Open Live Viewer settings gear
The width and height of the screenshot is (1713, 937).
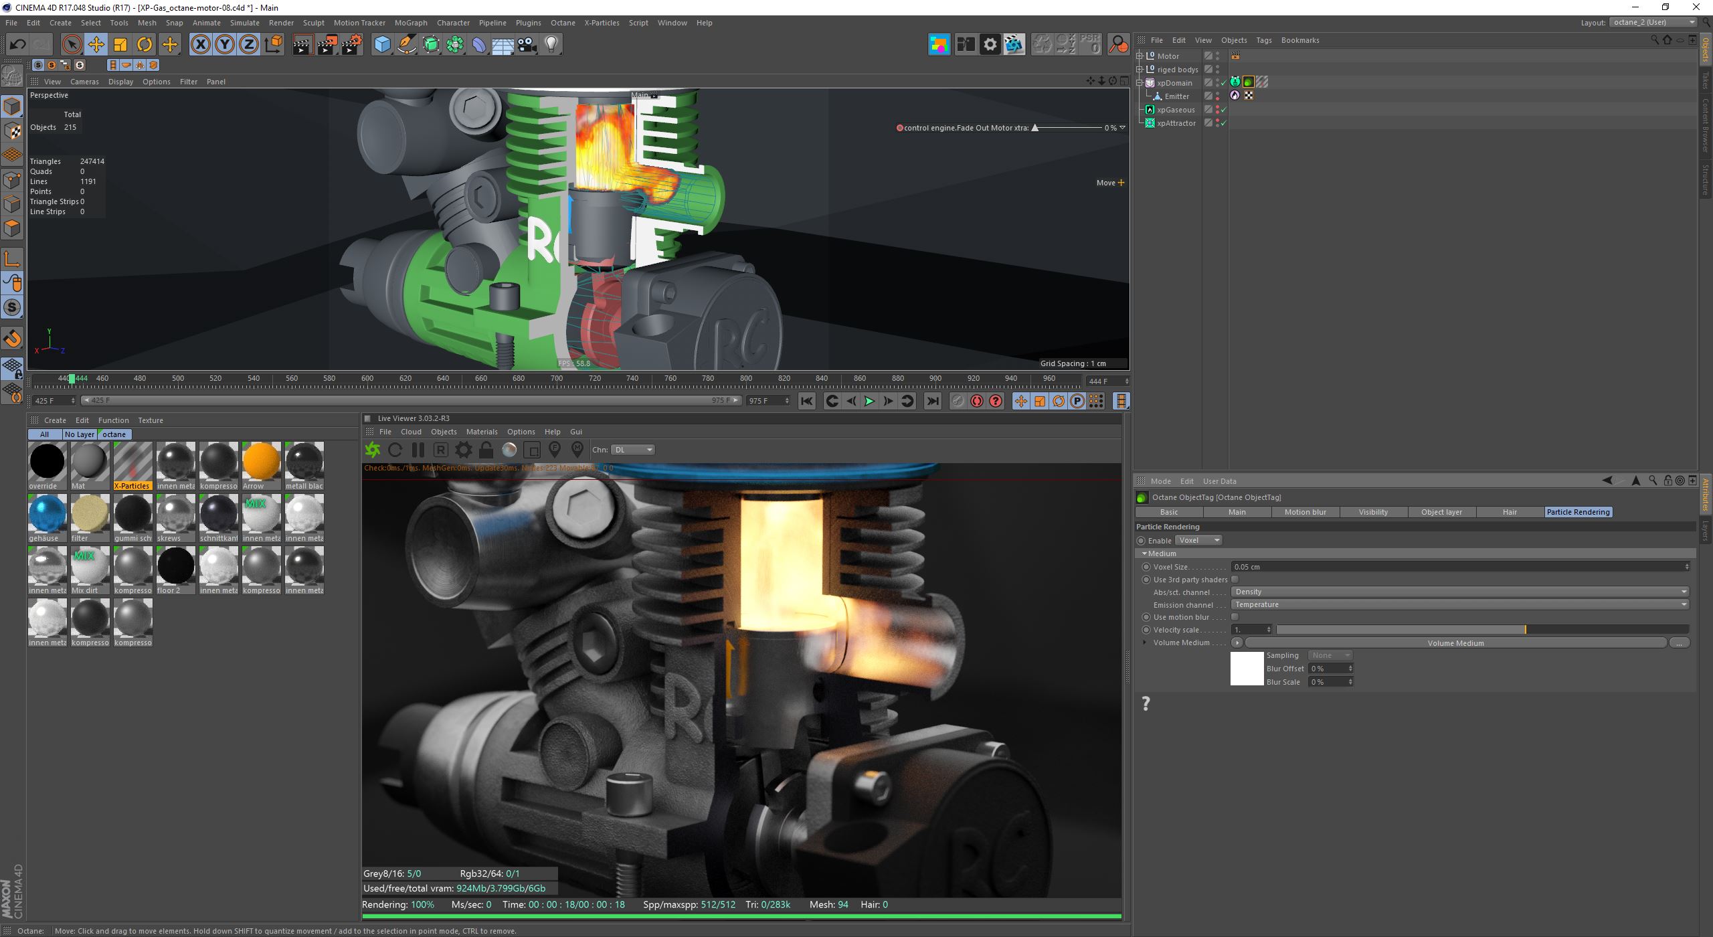pos(464,450)
